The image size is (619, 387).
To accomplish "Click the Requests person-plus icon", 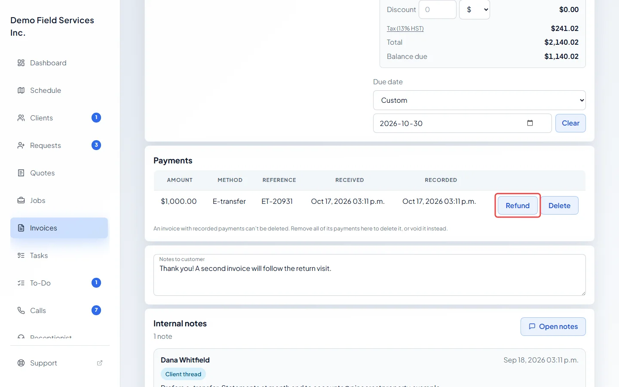I will coord(21,145).
